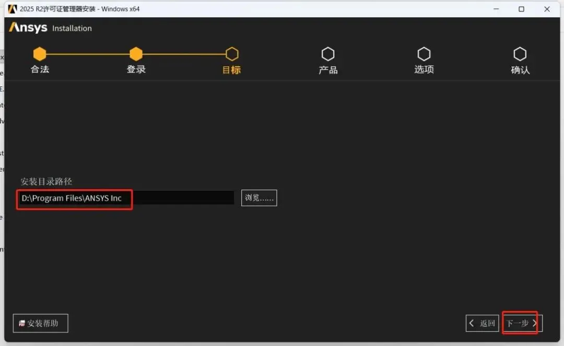Click the Ansys icon in the title bar

[12, 9]
